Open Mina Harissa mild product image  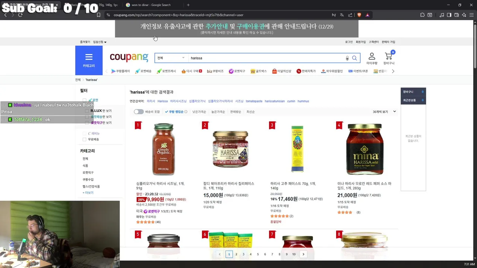[364, 149]
